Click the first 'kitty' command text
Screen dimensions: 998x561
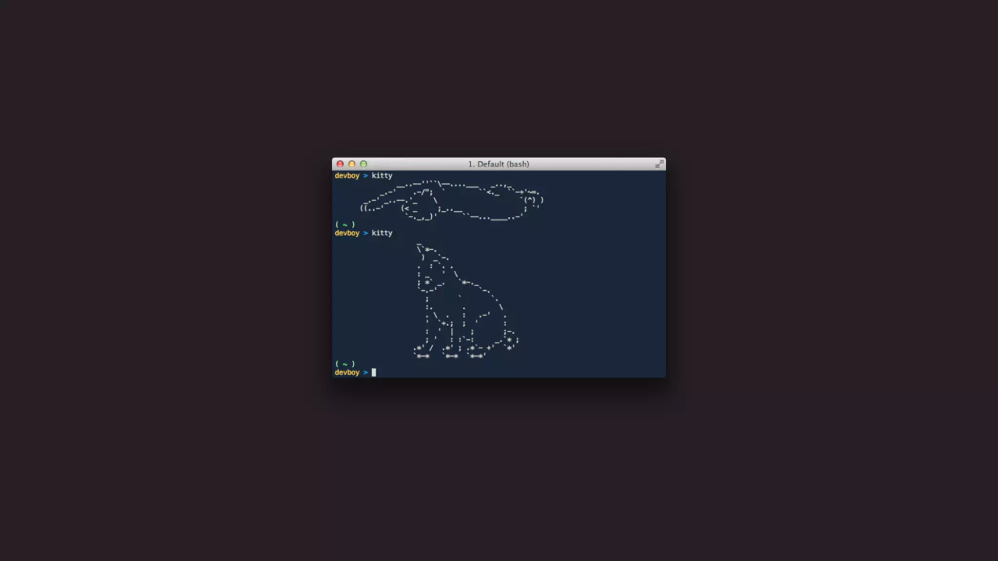coord(382,176)
